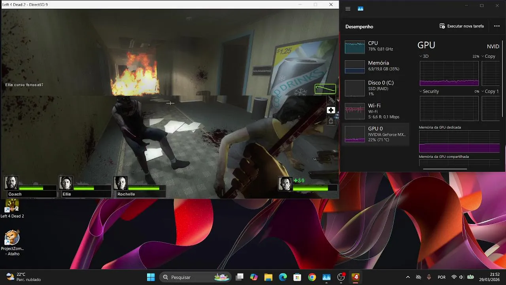The width and height of the screenshot is (506, 285).
Task: Switch to OBS Studio taskbar icon
Action: (x=341, y=277)
